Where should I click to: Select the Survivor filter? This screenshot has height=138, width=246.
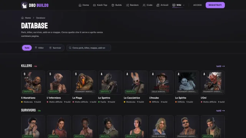[55, 48]
